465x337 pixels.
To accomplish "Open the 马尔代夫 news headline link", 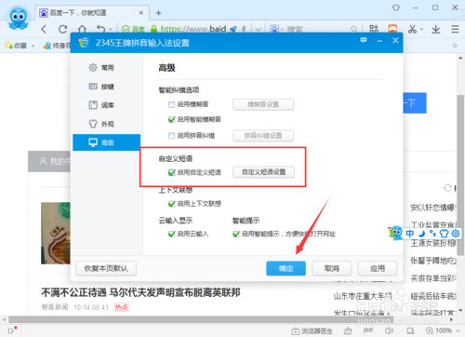I will pyautogui.click(x=140, y=292).
